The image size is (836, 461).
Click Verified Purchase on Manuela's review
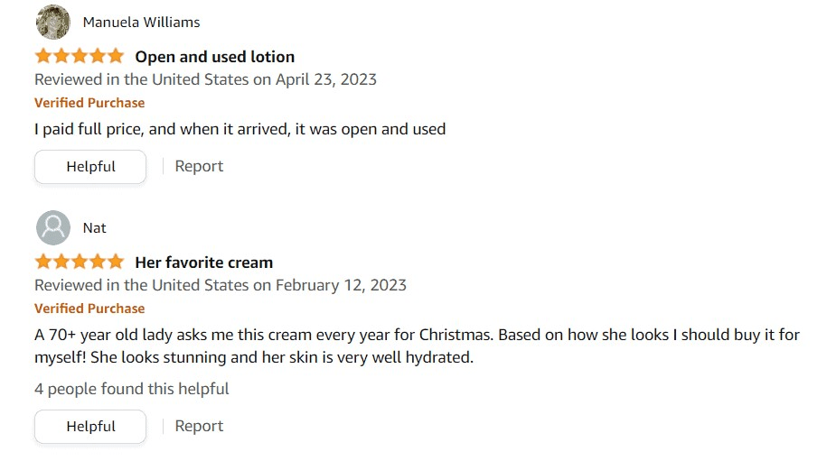click(89, 103)
